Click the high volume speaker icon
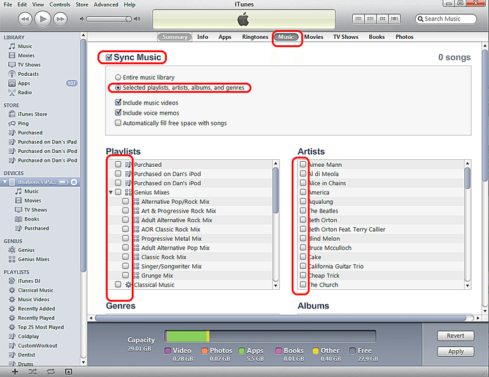 (137, 19)
